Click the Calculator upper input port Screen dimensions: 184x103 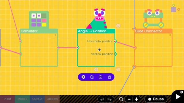click(20, 41)
